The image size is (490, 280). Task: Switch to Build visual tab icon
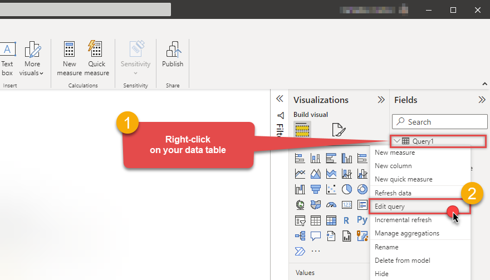coord(302,130)
